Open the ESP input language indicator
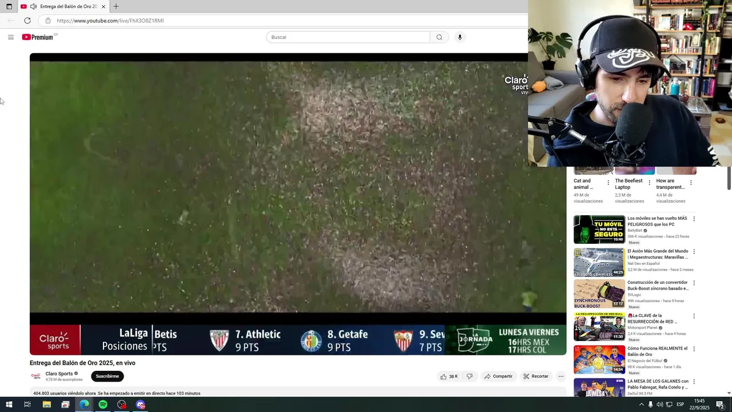This screenshot has height=412, width=732. point(680,405)
